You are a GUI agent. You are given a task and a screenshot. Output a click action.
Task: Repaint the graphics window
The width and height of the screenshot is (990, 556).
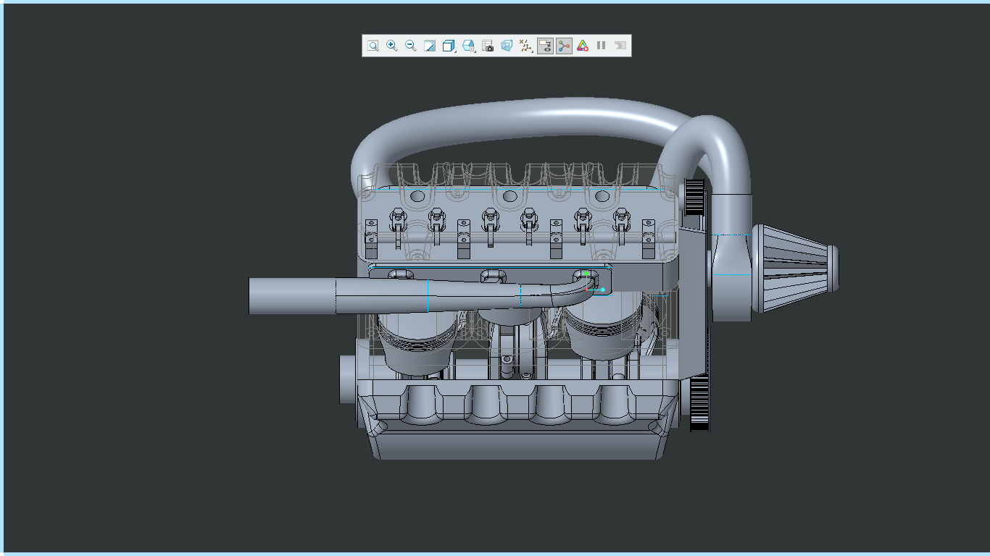click(x=429, y=46)
